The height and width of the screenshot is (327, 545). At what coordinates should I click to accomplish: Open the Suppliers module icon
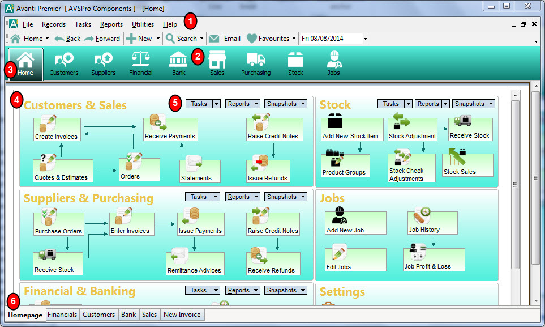point(103,63)
